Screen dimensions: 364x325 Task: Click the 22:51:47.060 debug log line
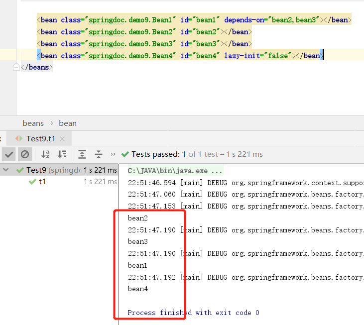[x=245, y=194]
